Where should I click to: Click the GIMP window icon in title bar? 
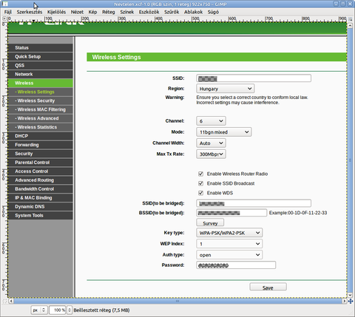[5, 4]
